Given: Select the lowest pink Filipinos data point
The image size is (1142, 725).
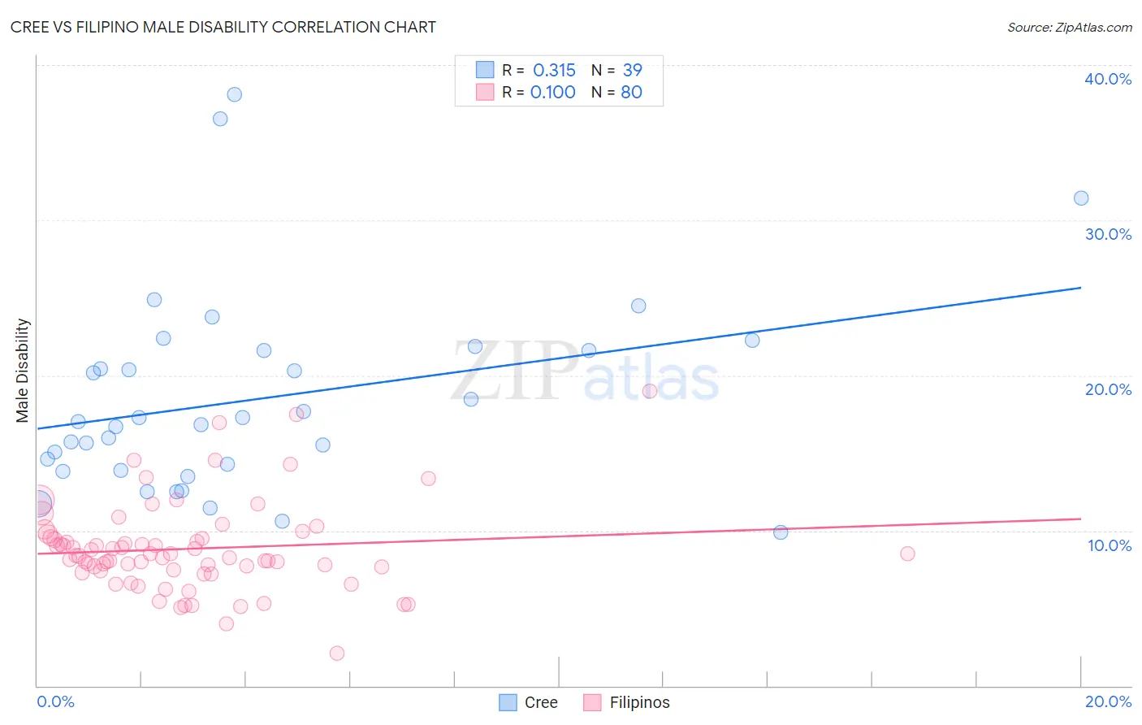Looking at the screenshot, I should click(337, 653).
